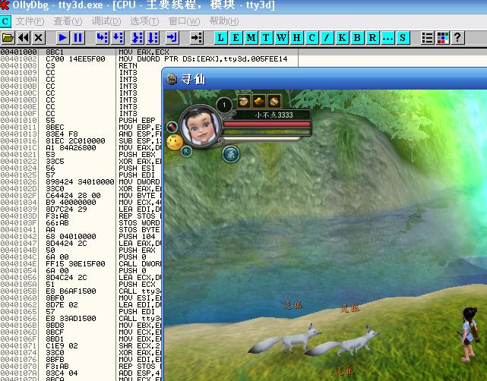Open the 查看(V) menu

click(68, 21)
